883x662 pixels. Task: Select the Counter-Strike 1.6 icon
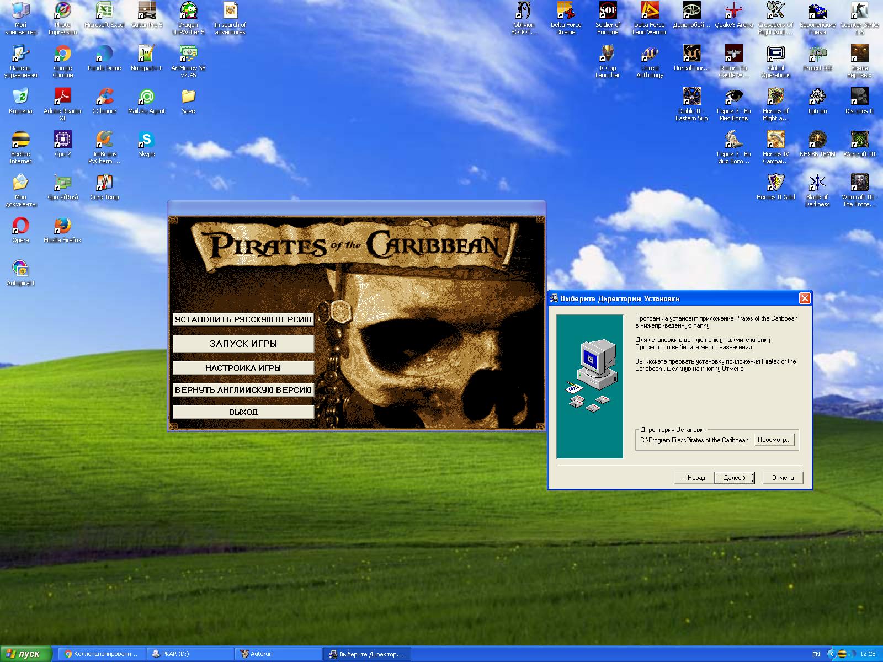pyautogui.click(x=859, y=18)
